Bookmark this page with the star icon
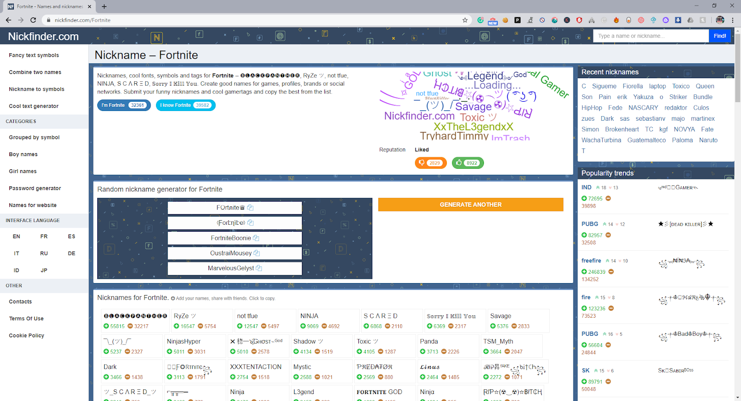This screenshot has width=741, height=401. pos(465,20)
